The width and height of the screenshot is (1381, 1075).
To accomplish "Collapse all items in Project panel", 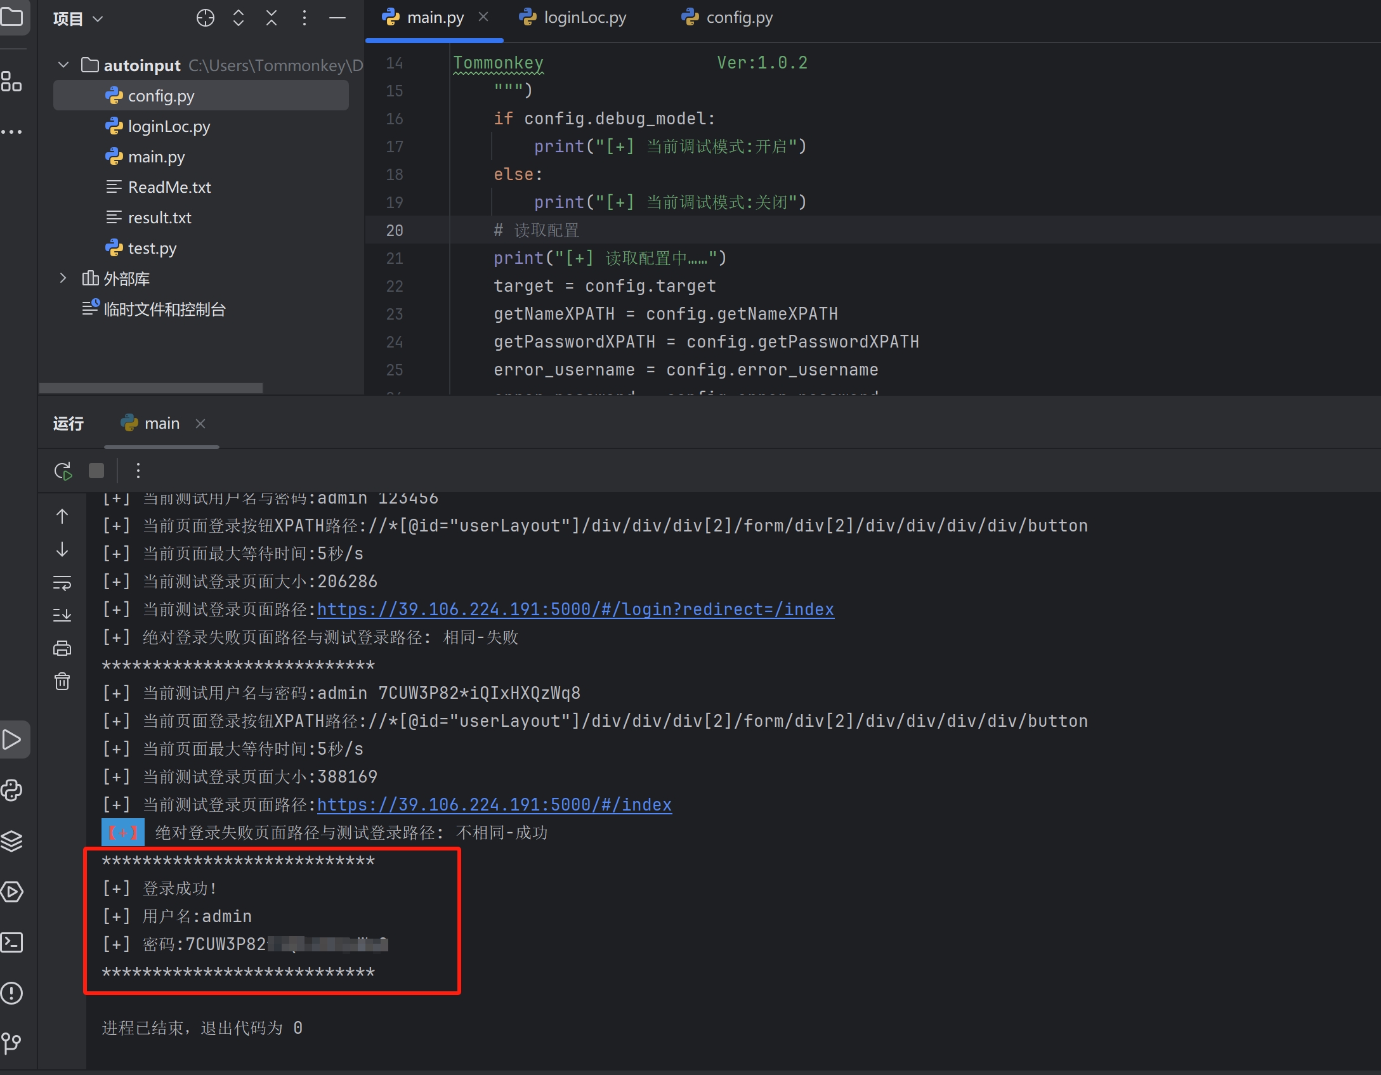I will pyautogui.click(x=272, y=18).
